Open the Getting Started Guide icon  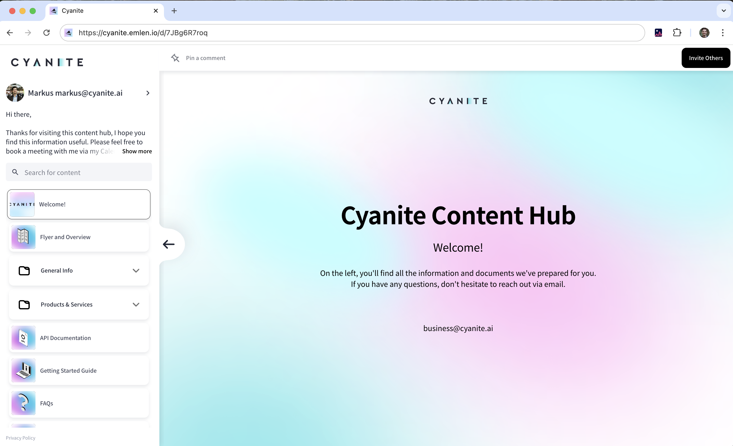coord(23,370)
